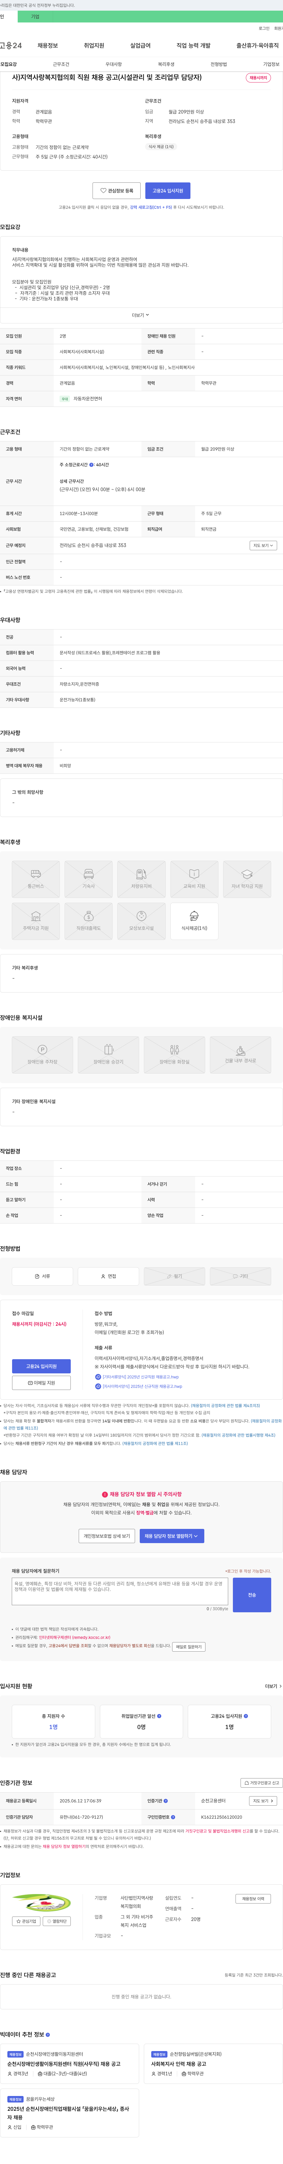Open the 취업지원 menu
This screenshot has width=283, height=2164.
(x=94, y=45)
